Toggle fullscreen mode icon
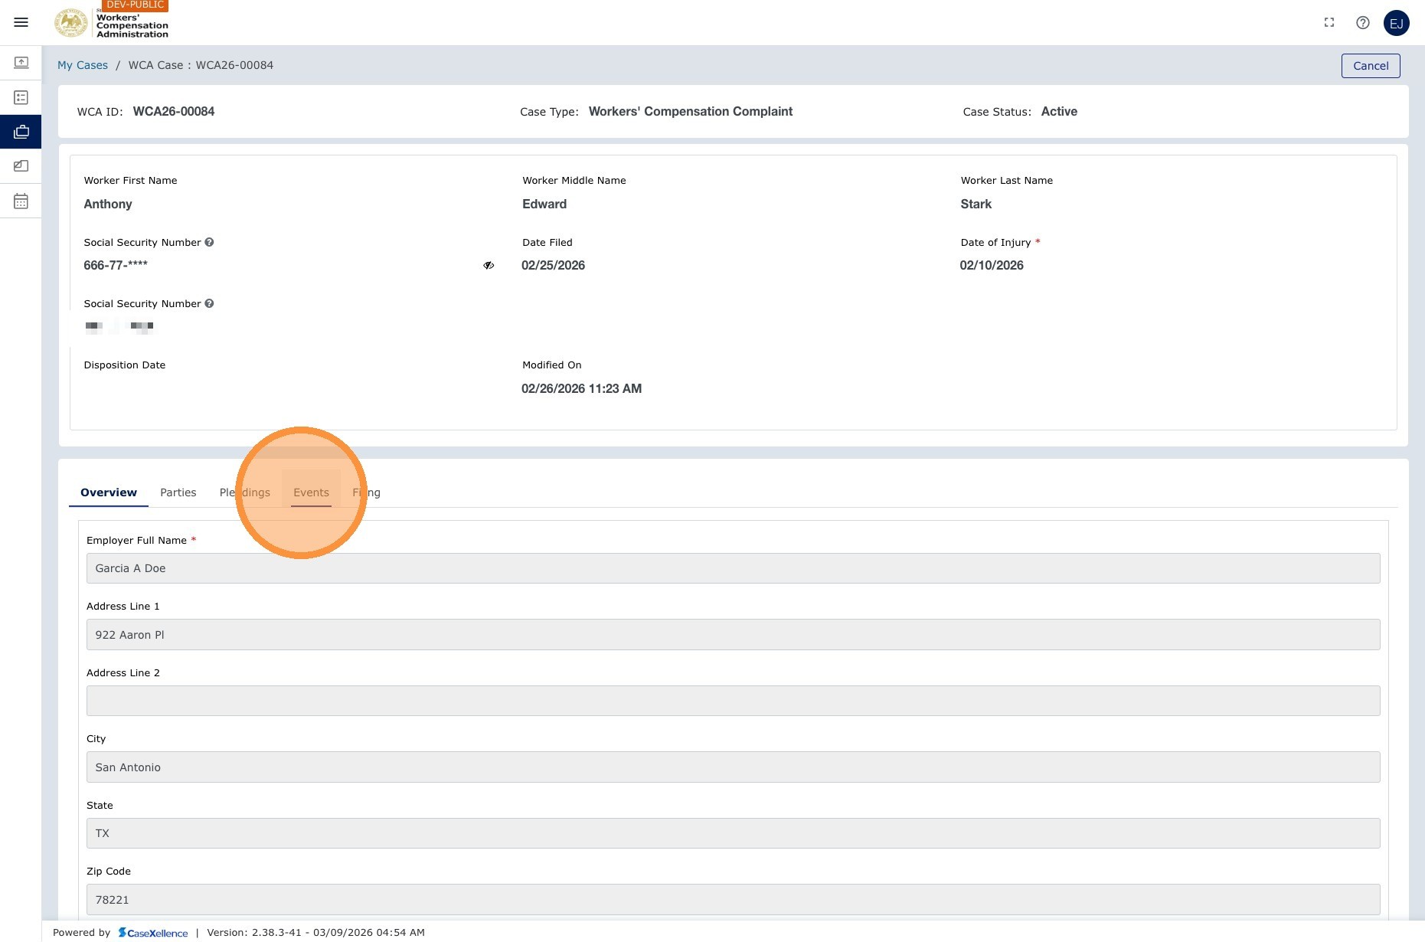The width and height of the screenshot is (1425, 942). tap(1329, 23)
